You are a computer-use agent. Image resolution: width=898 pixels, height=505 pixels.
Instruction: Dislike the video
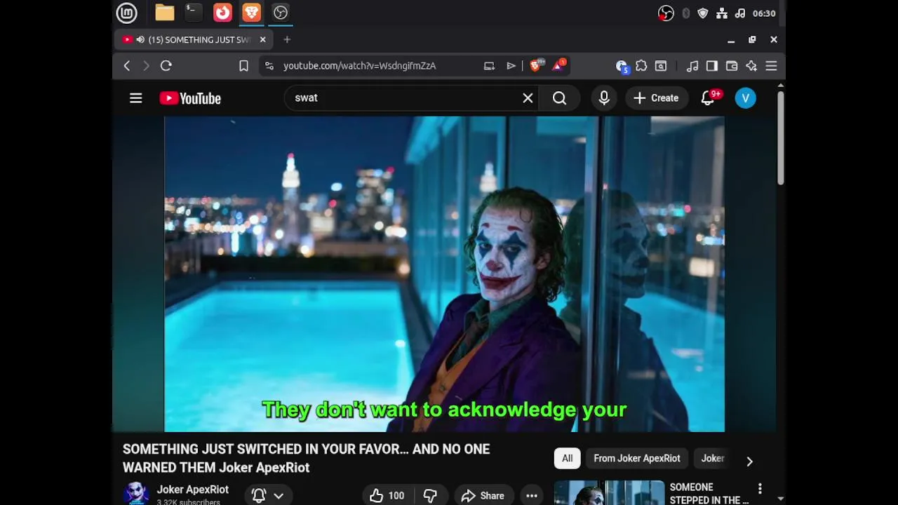pos(430,496)
